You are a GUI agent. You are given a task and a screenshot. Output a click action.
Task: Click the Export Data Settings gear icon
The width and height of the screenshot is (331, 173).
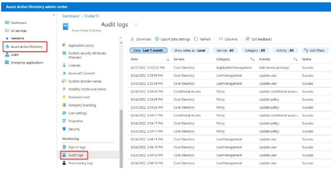[157, 39]
